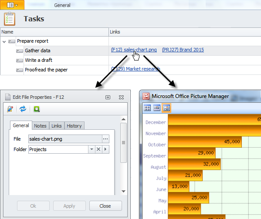
Task: Click the Gather data task icon
Action: coord(20,51)
